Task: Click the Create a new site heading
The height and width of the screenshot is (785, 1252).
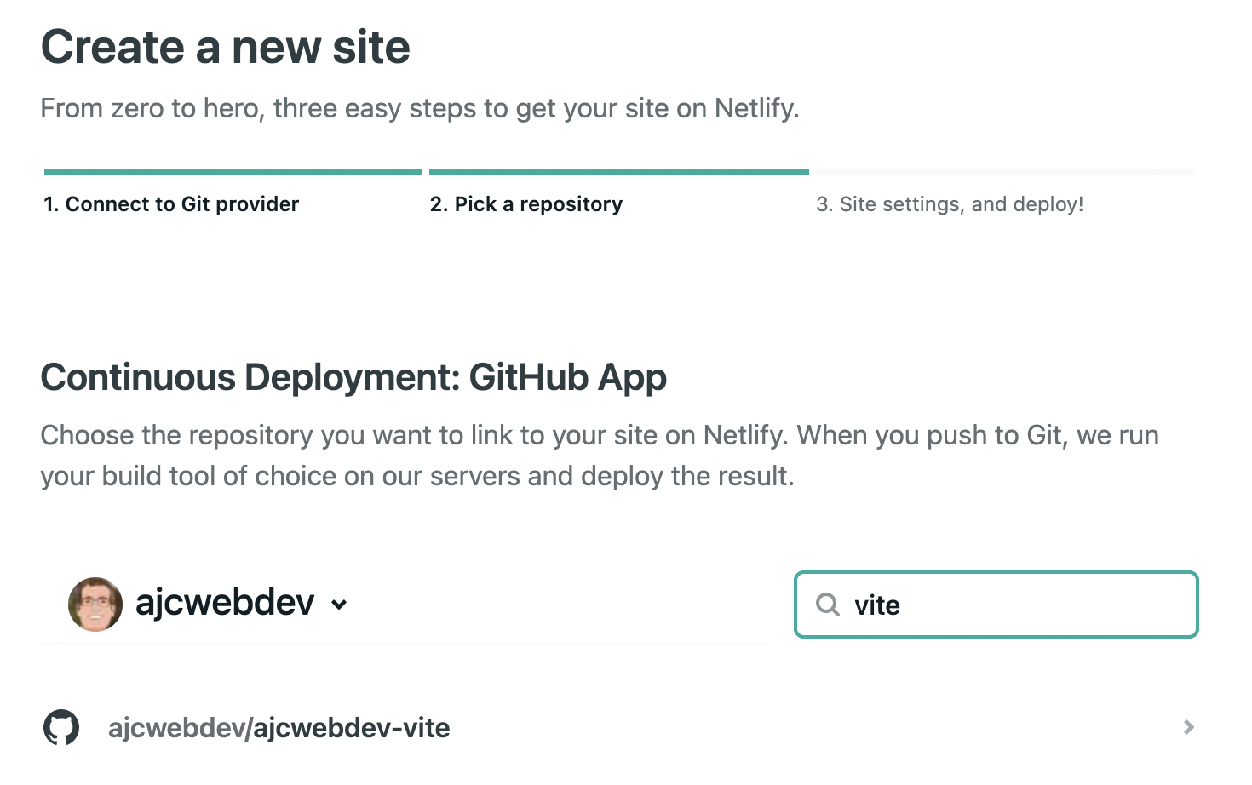Action: tap(226, 47)
